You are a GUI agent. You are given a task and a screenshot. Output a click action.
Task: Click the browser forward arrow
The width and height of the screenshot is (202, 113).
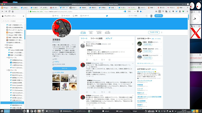click(6, 11)
